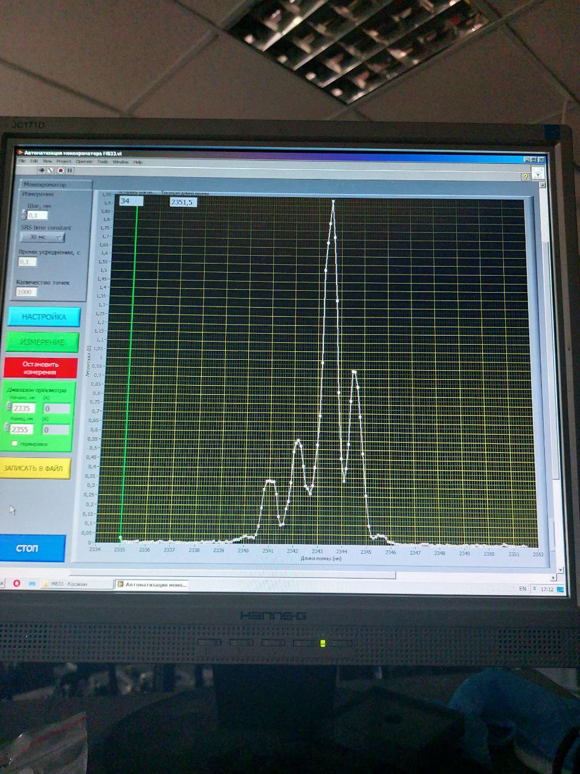Open the File menu
The height and width of the screenshot is (774, 580).
21,161
